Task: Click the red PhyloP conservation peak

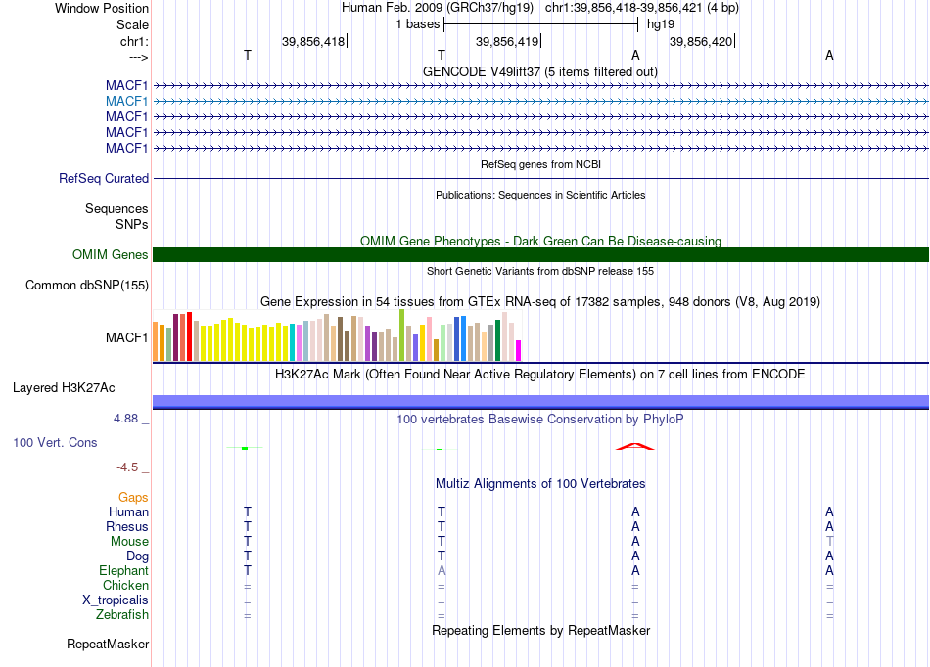Action: [635, 446]
